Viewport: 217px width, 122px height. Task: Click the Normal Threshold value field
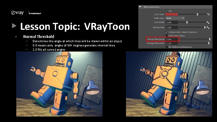tap(172, 39)
